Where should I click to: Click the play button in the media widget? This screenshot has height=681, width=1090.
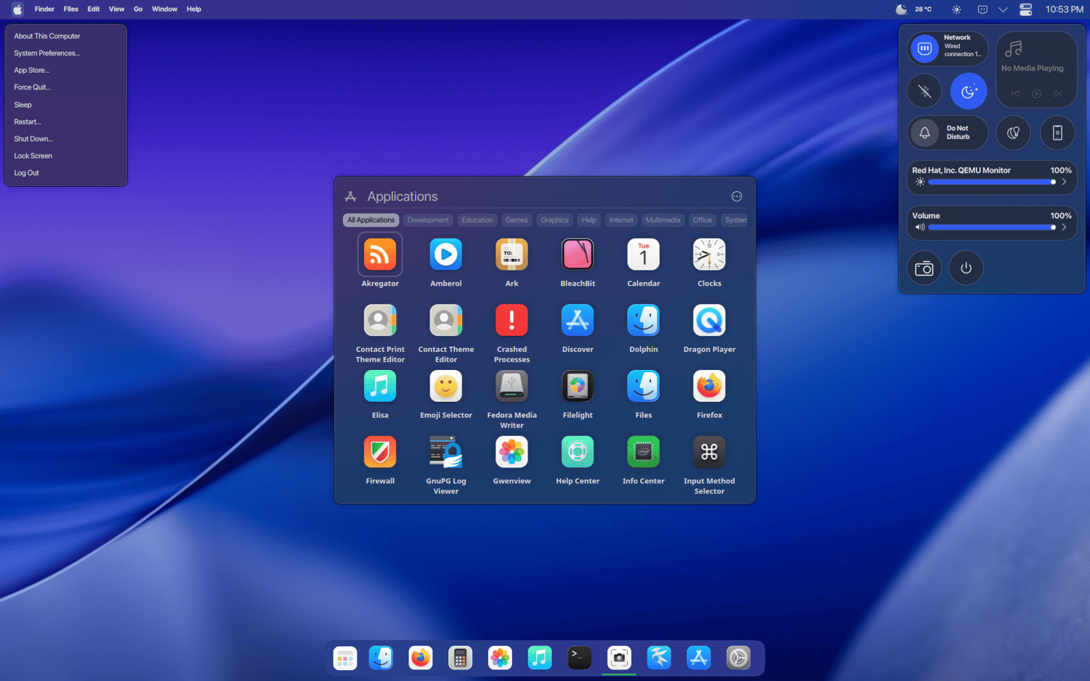[x=1037, y=94]
